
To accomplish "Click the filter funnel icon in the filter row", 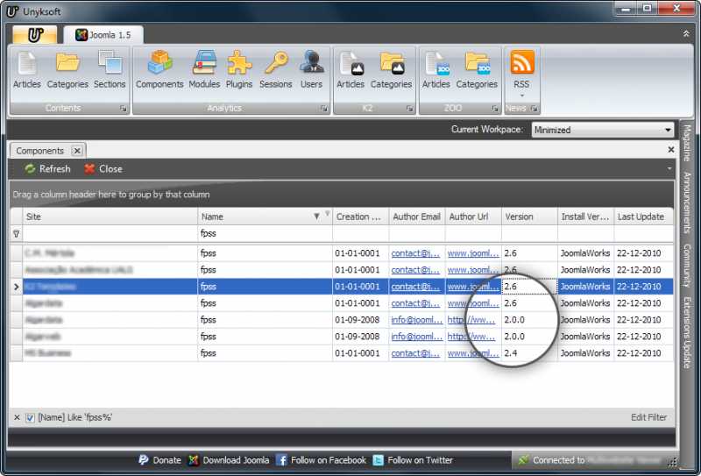I will click(17, 233).
